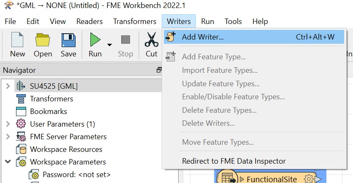The height and width of the screenshot is (183, 353).
Task: Open the File menu
Action: click(11, 21)
